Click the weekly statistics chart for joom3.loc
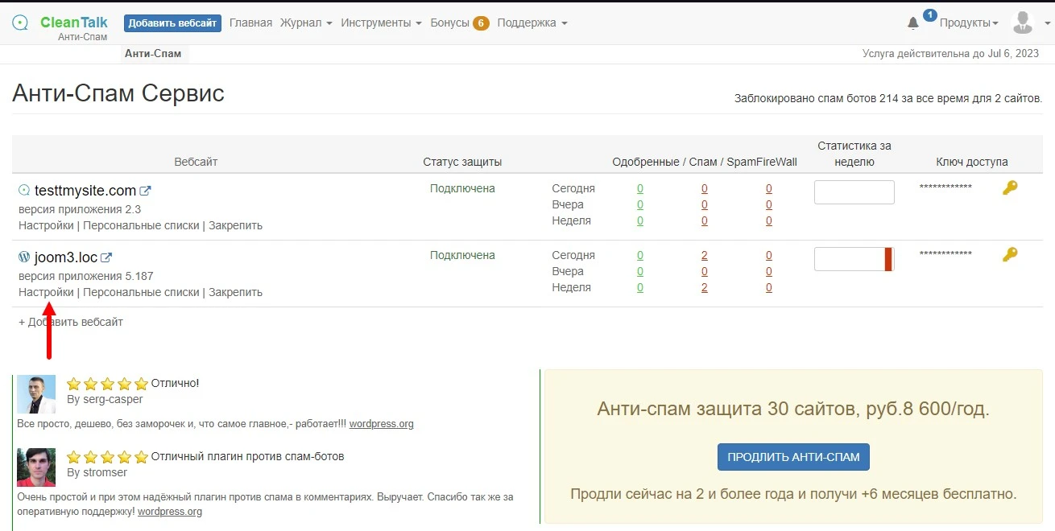Viewport: 1055px width, 531px height. click(854, 259)
